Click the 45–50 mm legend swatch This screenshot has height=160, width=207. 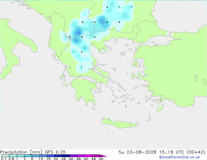(x=96, y=156)
